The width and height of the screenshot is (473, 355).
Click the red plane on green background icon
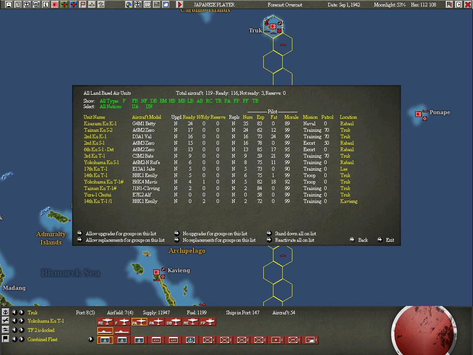pyautogui.click(x=64, y=5)
